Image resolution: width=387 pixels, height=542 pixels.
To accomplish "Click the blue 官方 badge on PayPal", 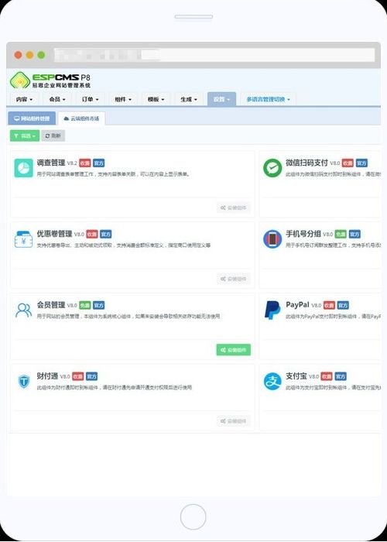I will [x=343, y=305].
